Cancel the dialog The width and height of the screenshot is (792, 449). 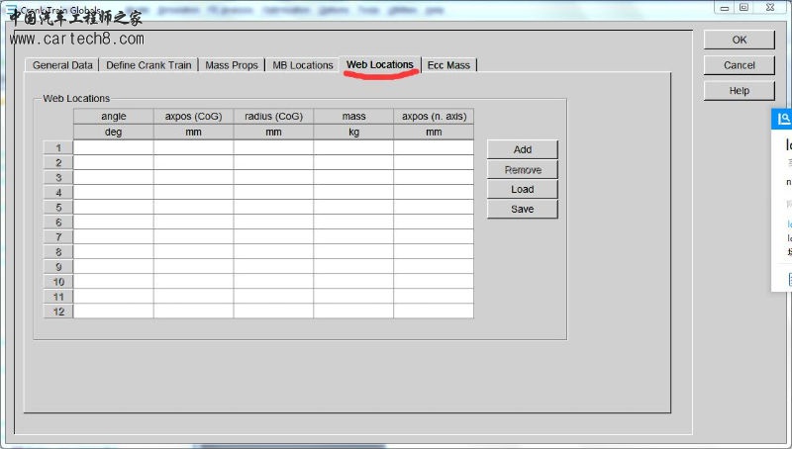pyautogui.click(x=739, y=65)
